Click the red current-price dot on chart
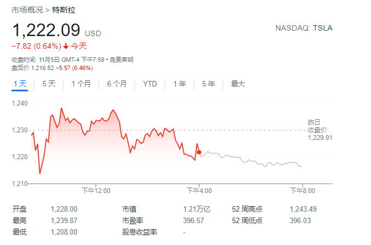371x245 pixels. 199,152
